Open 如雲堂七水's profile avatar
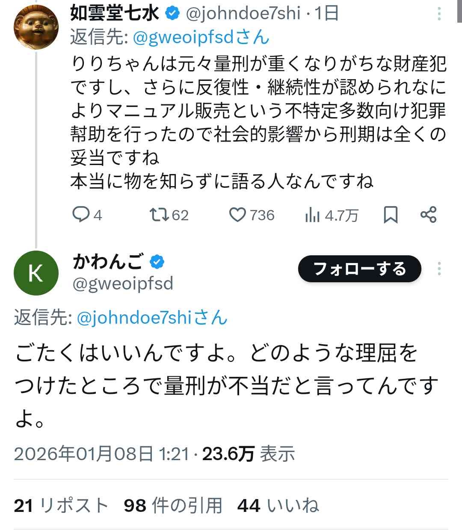Image resolution: width=462 pixels, height=532 pixels. [x=36, y=27]
